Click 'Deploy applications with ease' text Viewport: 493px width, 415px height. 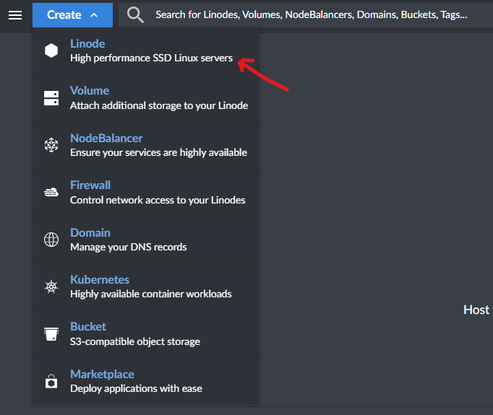136,388
